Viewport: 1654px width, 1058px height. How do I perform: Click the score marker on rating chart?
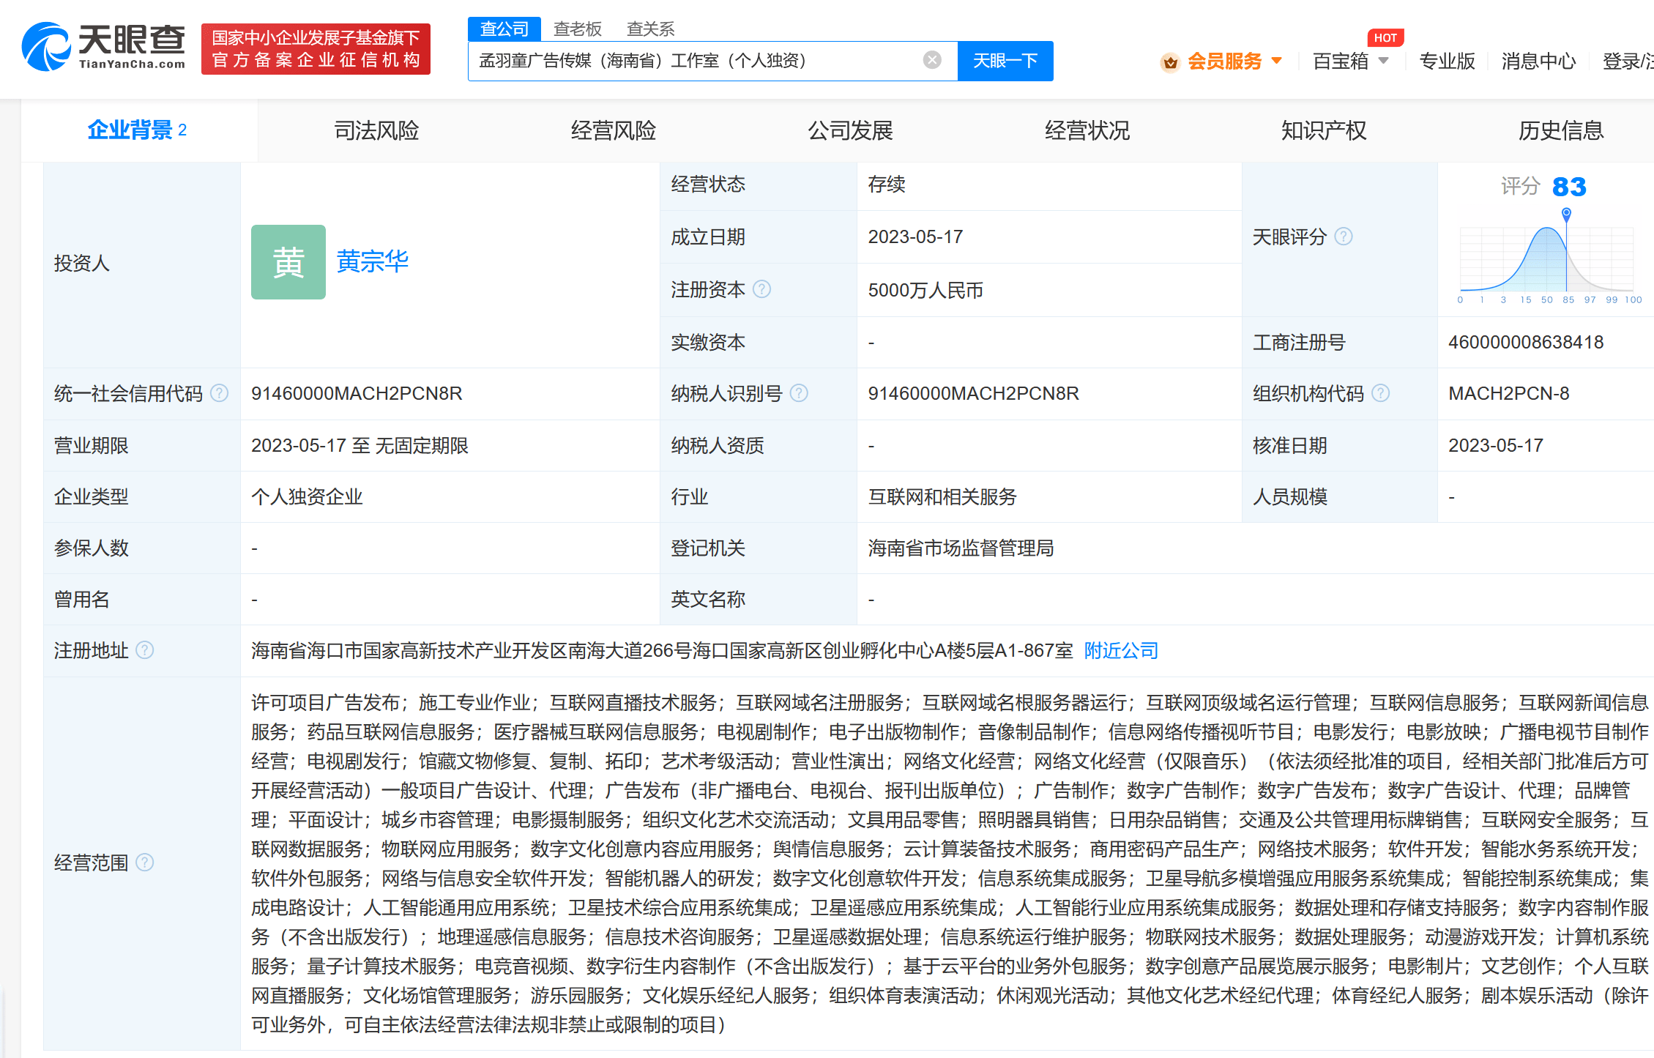coord(1566,214)
